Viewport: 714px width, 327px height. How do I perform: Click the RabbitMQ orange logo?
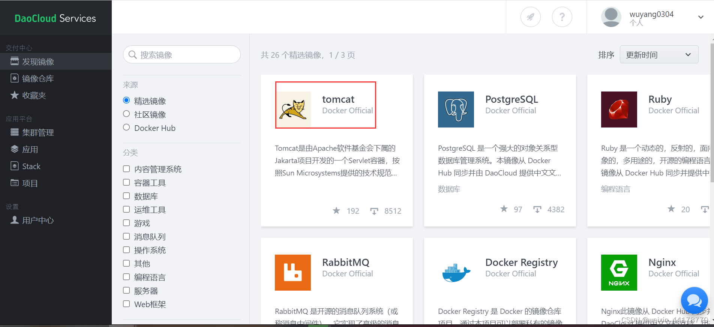[293, 273]
